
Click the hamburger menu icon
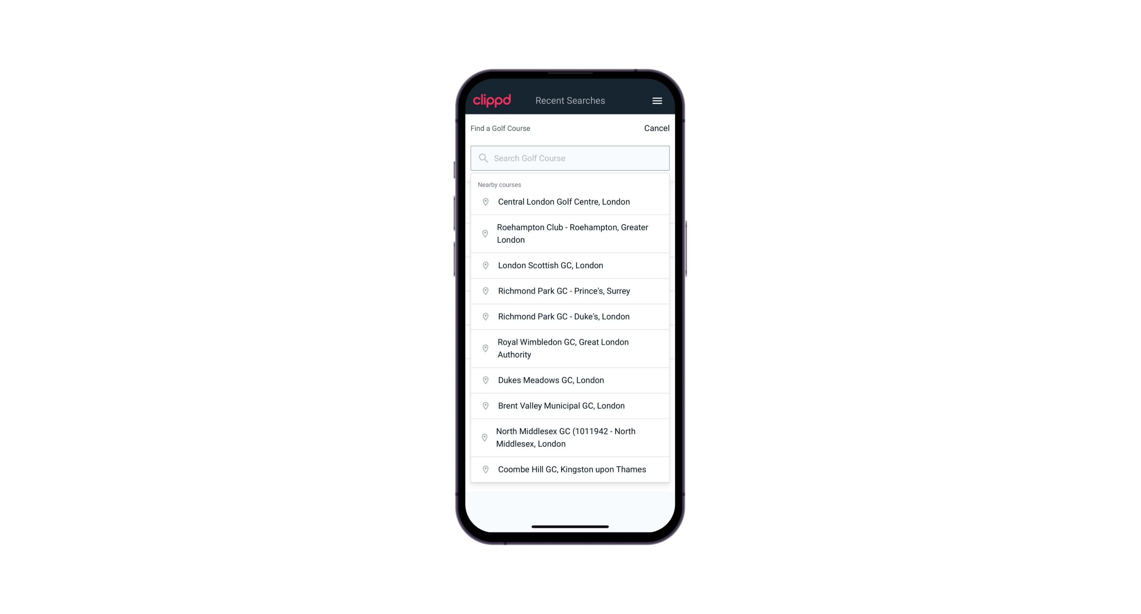[657, 101]
